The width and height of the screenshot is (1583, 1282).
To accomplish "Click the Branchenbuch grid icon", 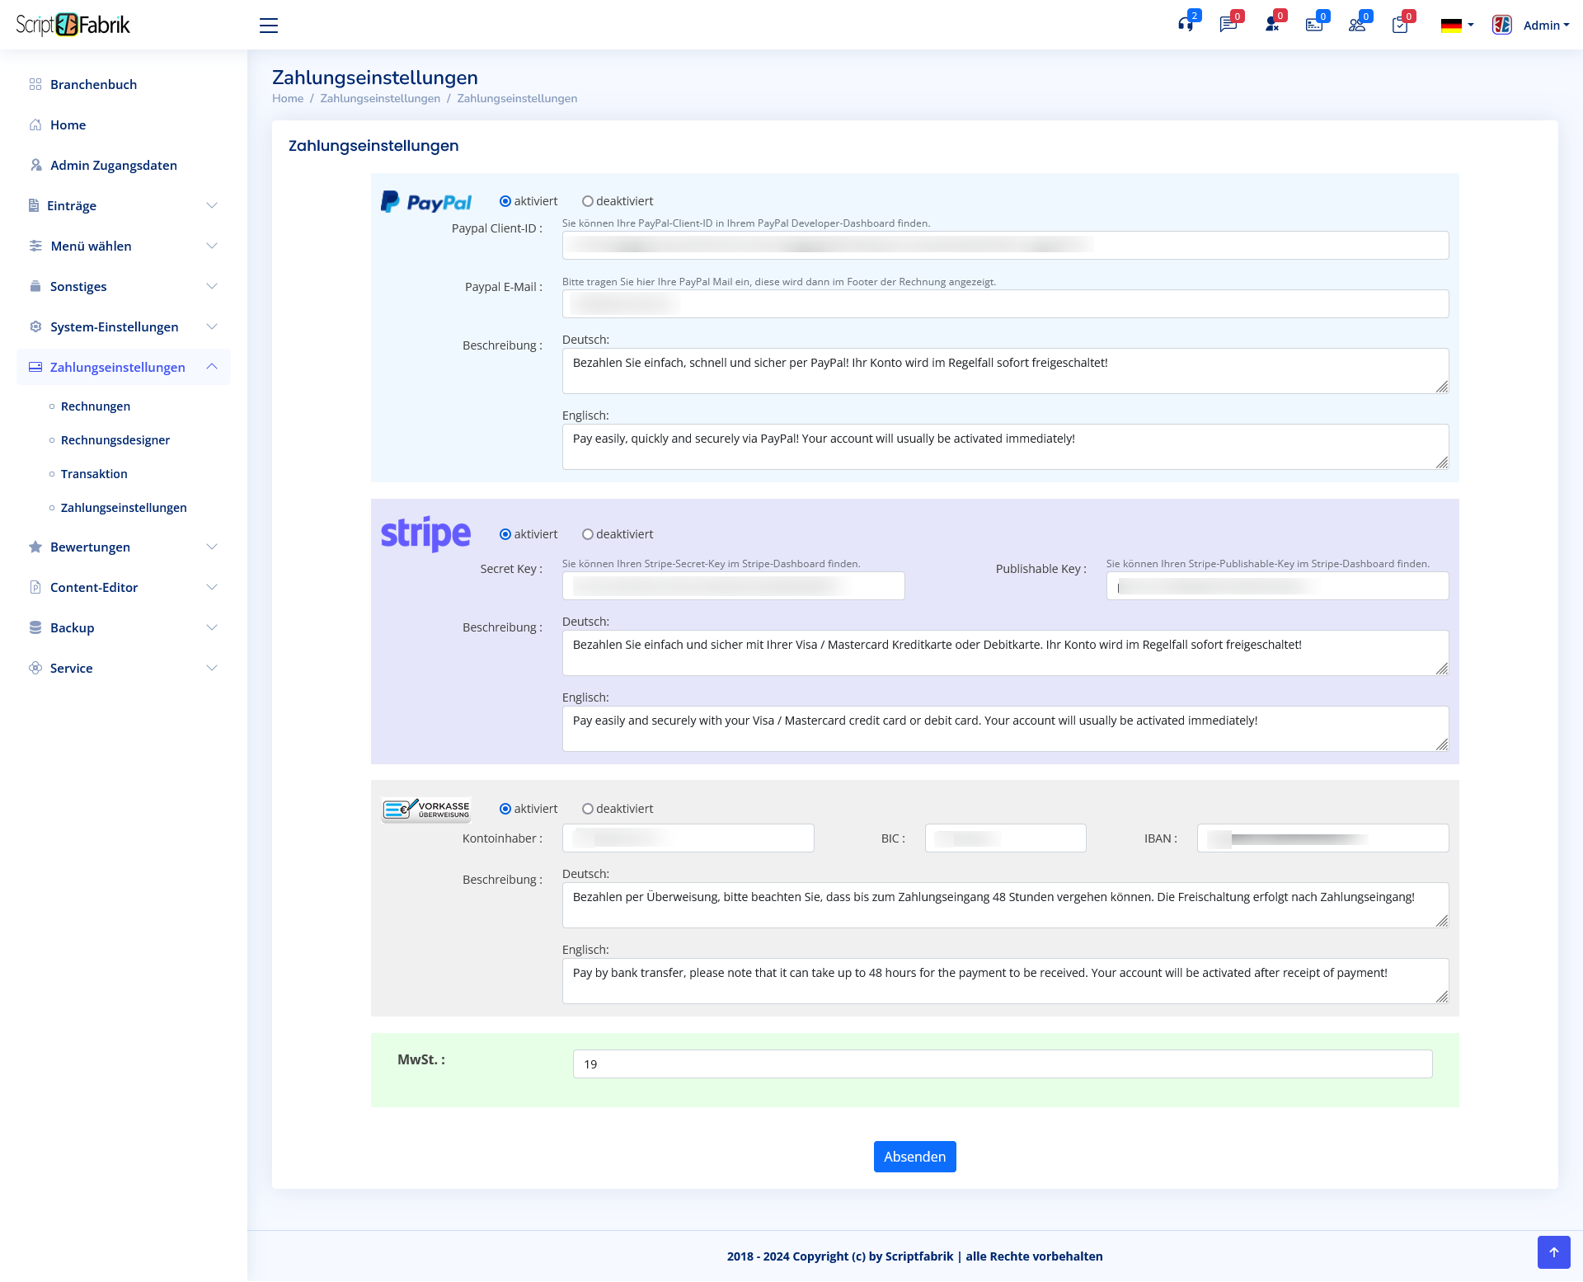I will [x=35, y=84].
